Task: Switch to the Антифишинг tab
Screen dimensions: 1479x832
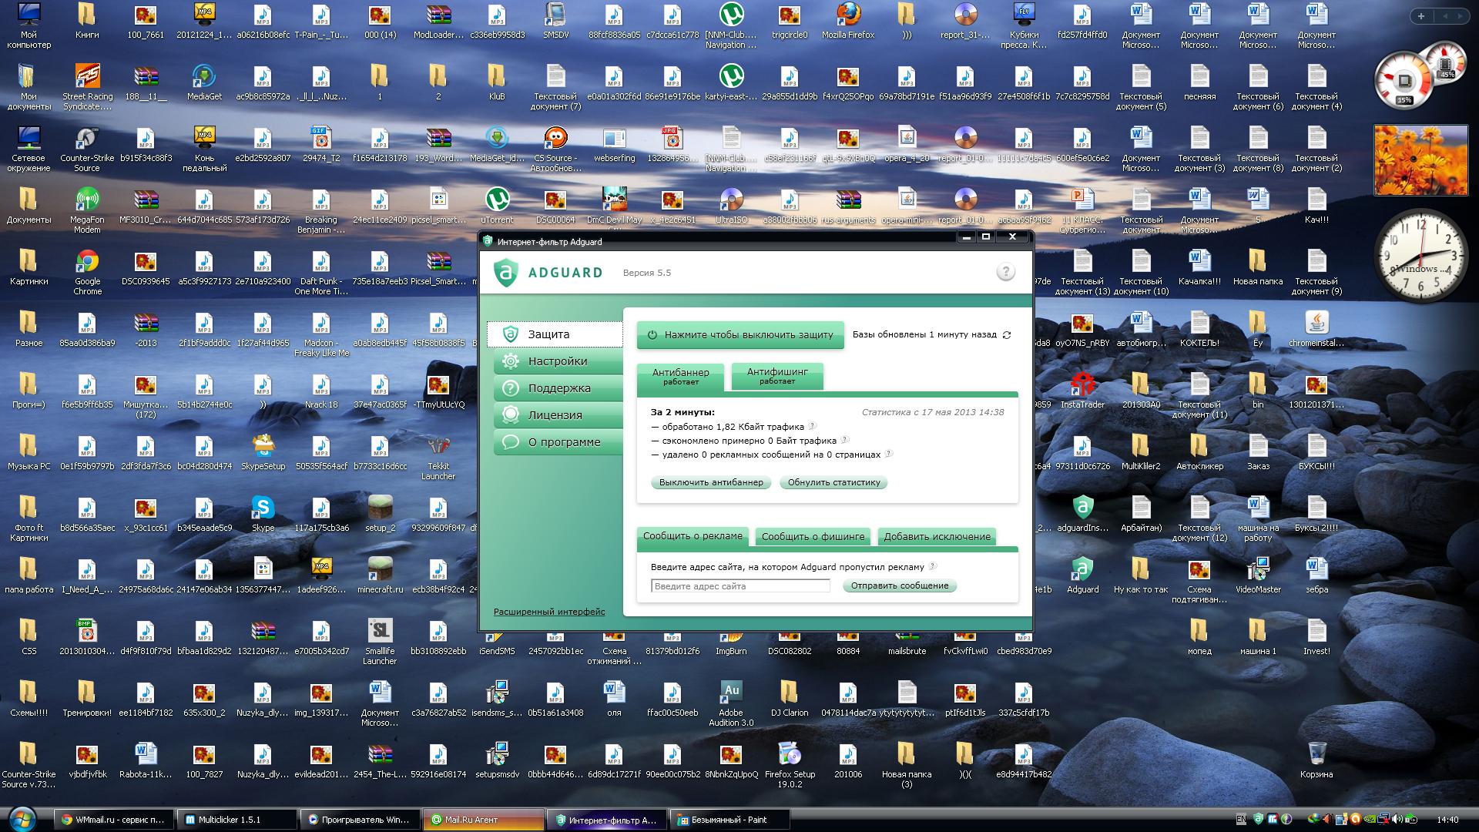Action: click(777, 375)
